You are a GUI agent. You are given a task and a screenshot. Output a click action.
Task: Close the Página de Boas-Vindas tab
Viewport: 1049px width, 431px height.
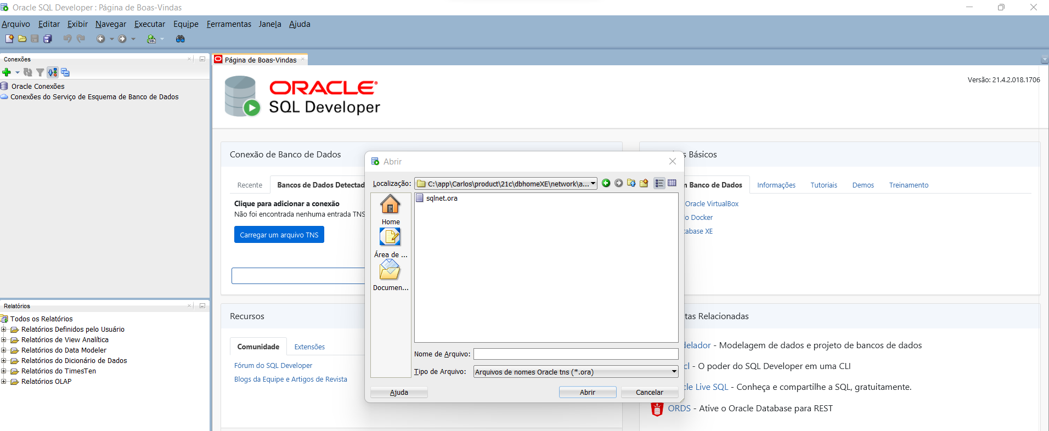pyautogui.click(x=303, y=59)
